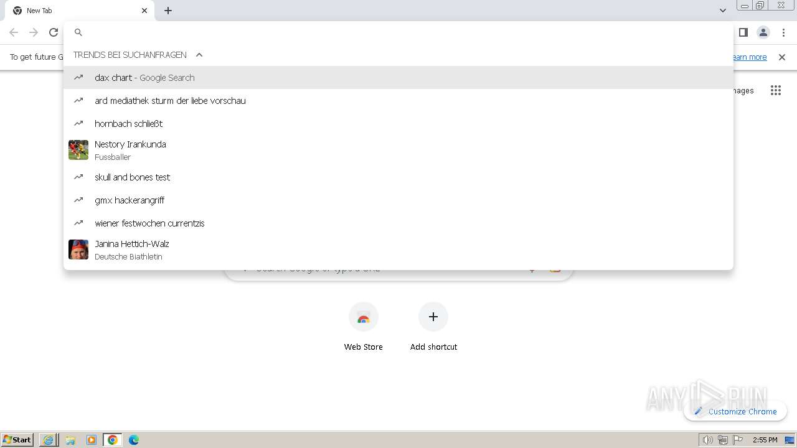Viewport: 797px width, 448px height.
Task: Collapse Trends bei Suchanfragen section
Action: click(199, 55)
